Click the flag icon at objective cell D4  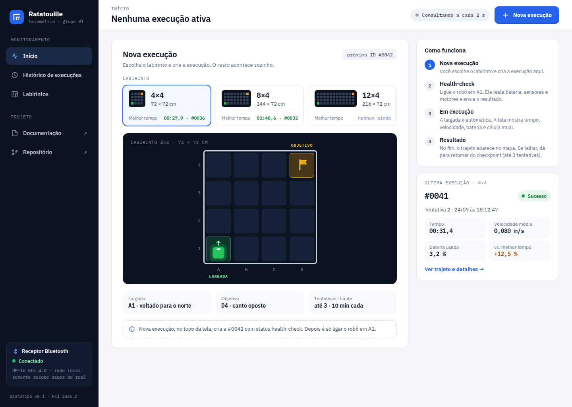pyautogui.click(x=303, y=165)
